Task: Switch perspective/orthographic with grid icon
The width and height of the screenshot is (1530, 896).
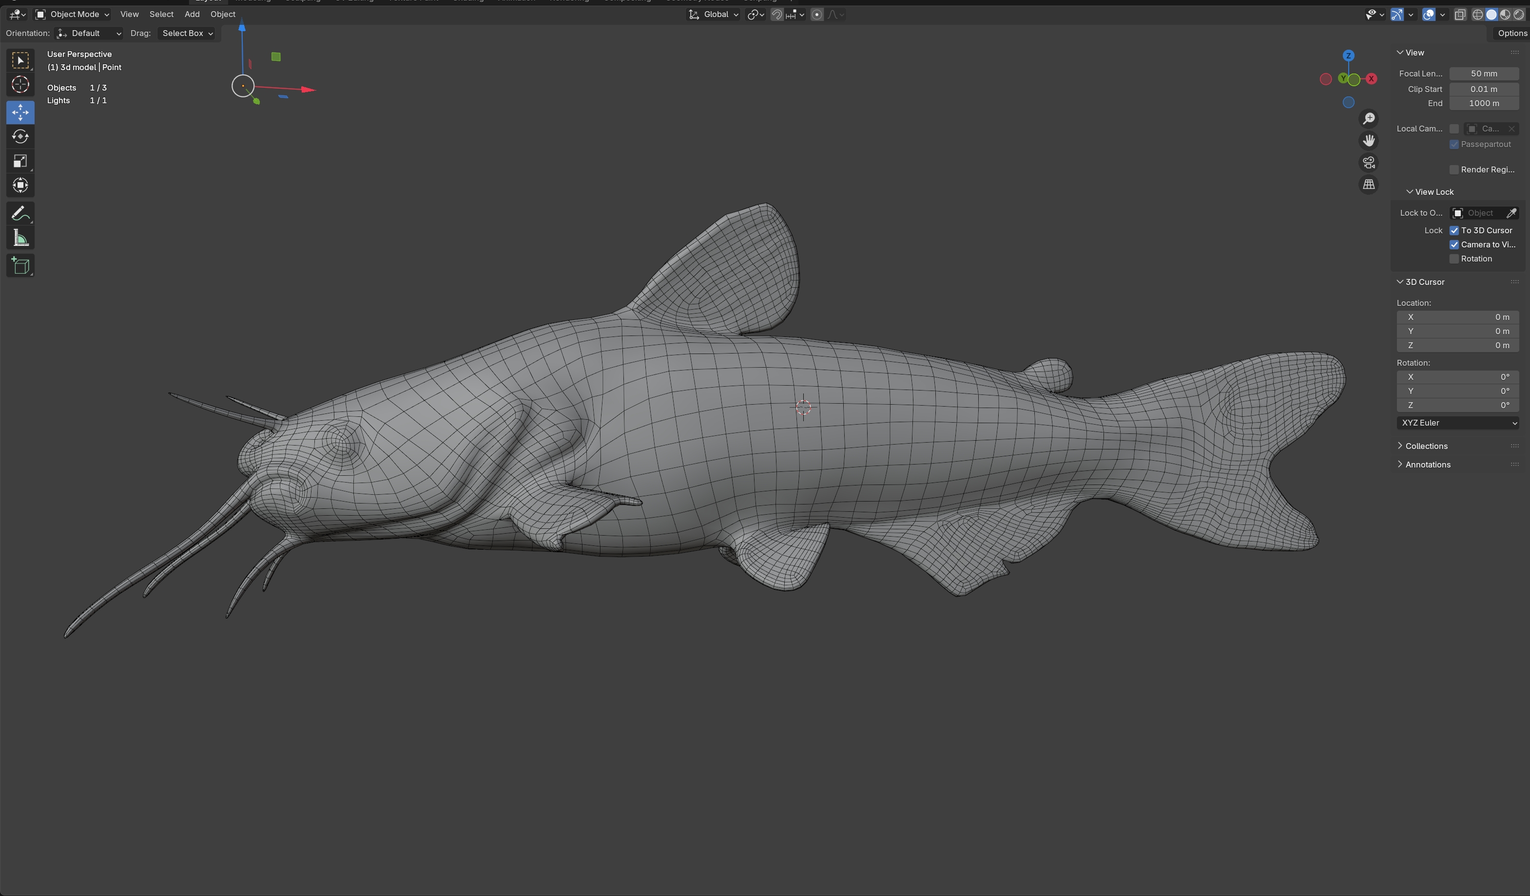Action: pyautogui.click(x=1369, y=185)
